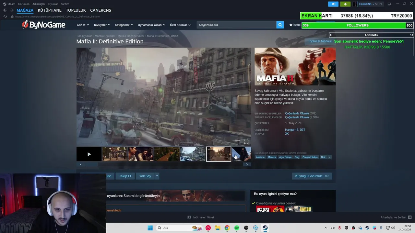415x233 pixels.
Task: Open the CANERCNS profile tab
Action: tap(101, 10)
